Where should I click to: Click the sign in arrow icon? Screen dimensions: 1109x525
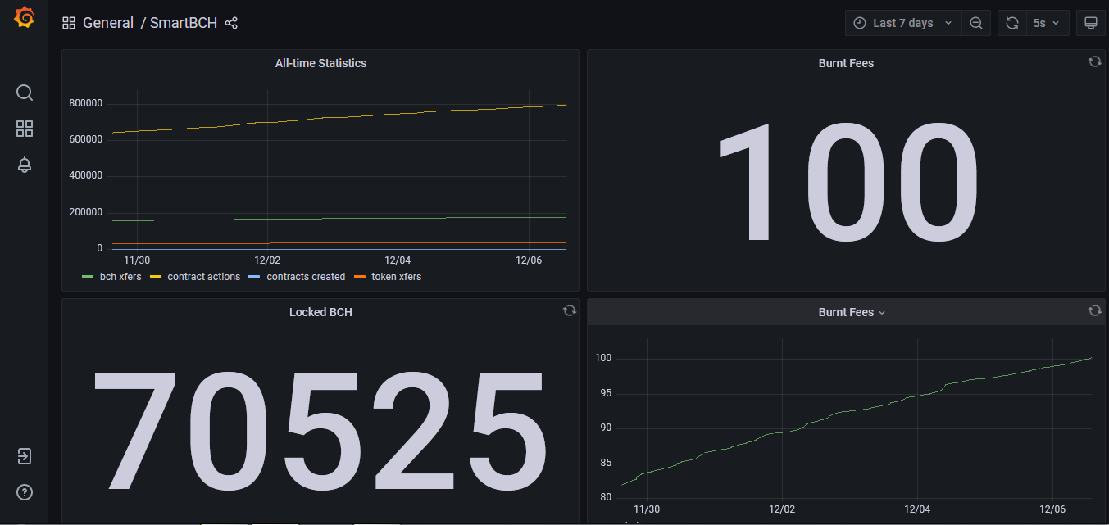point(25,456)
